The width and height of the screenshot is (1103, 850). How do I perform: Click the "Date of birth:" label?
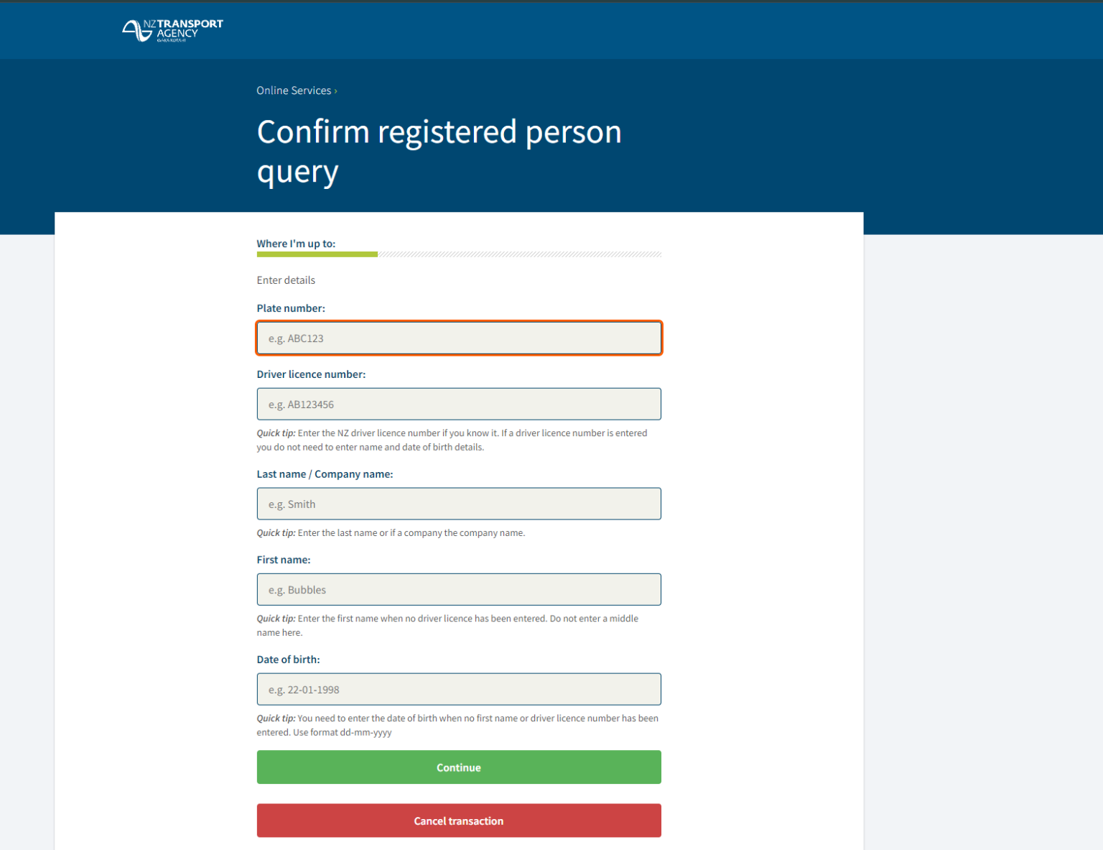288,660
